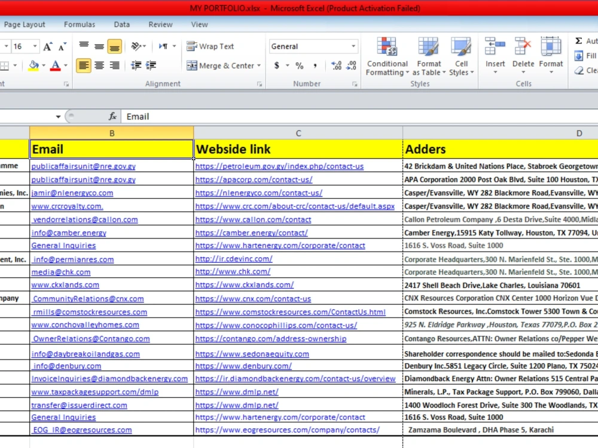The height and width of the screenshot is (448, 598).
Task: Decrease font size with Shrink Font icon
Action: tap(62, 47)
